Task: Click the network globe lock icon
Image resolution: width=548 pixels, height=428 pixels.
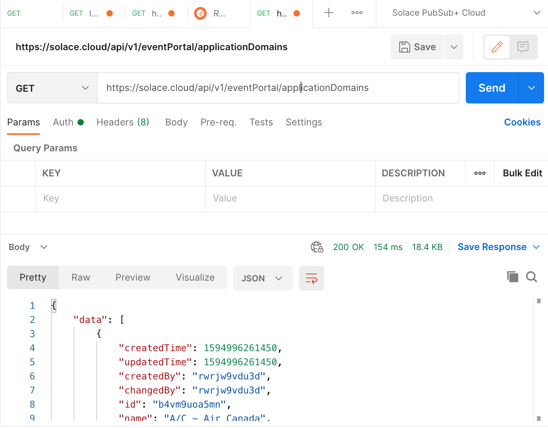Action: click(317, 247)
